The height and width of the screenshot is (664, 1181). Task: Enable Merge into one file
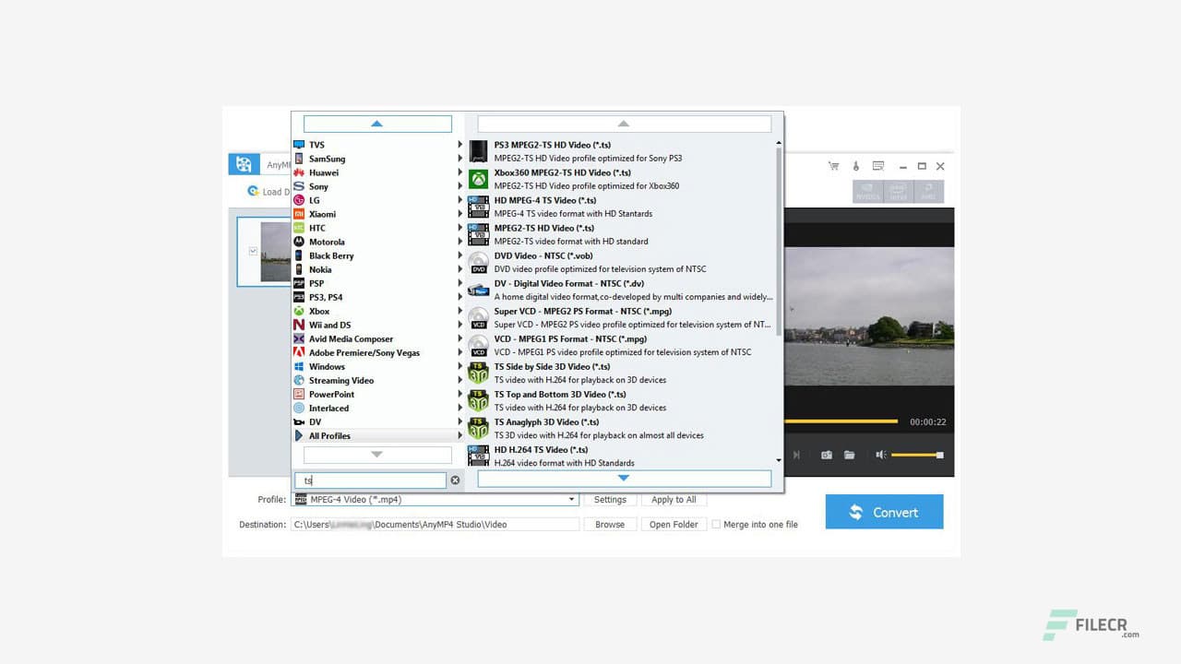point(716,524)
